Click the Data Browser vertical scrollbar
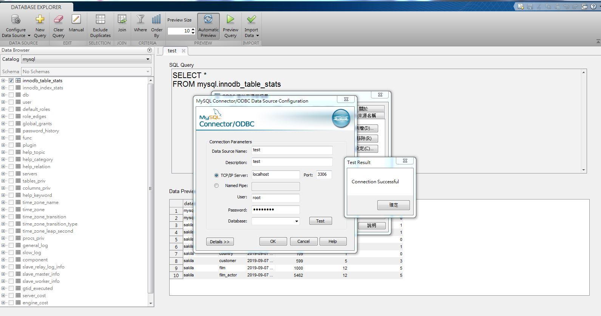Screen dimensions: 601x316 point(151,189)
